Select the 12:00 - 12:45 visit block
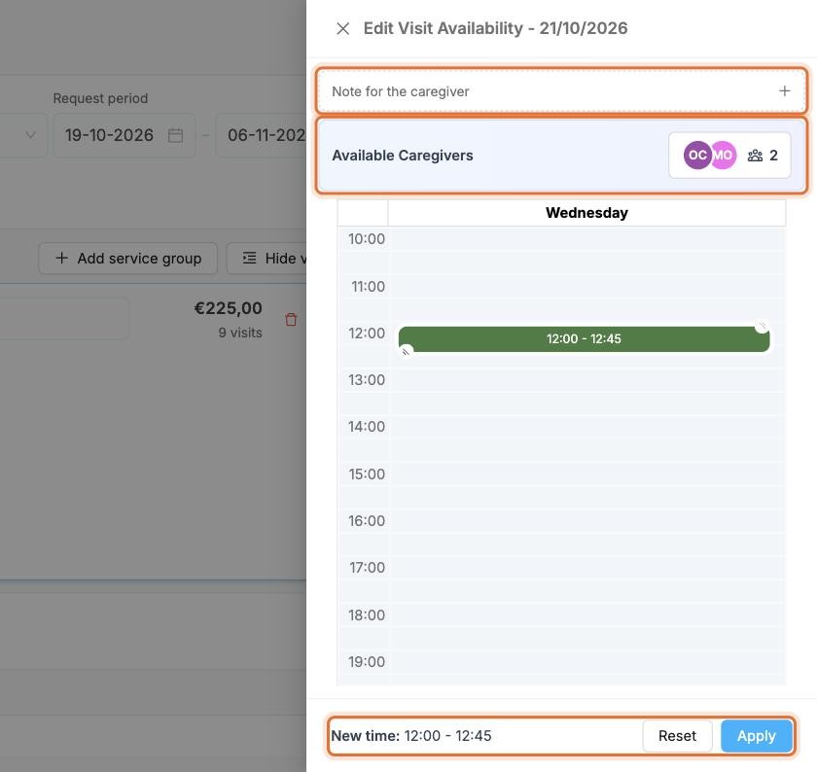Screen dimensions: 817x772 click(x=584, y=339)
